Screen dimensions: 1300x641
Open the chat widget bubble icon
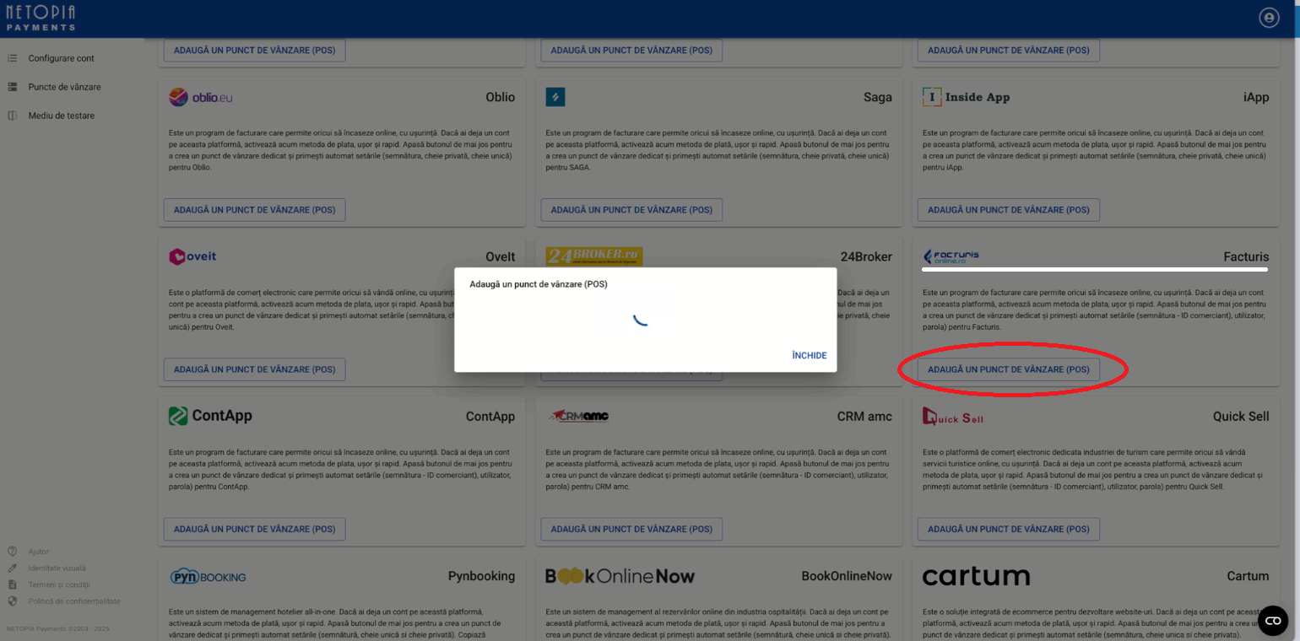pos(1273,621)
